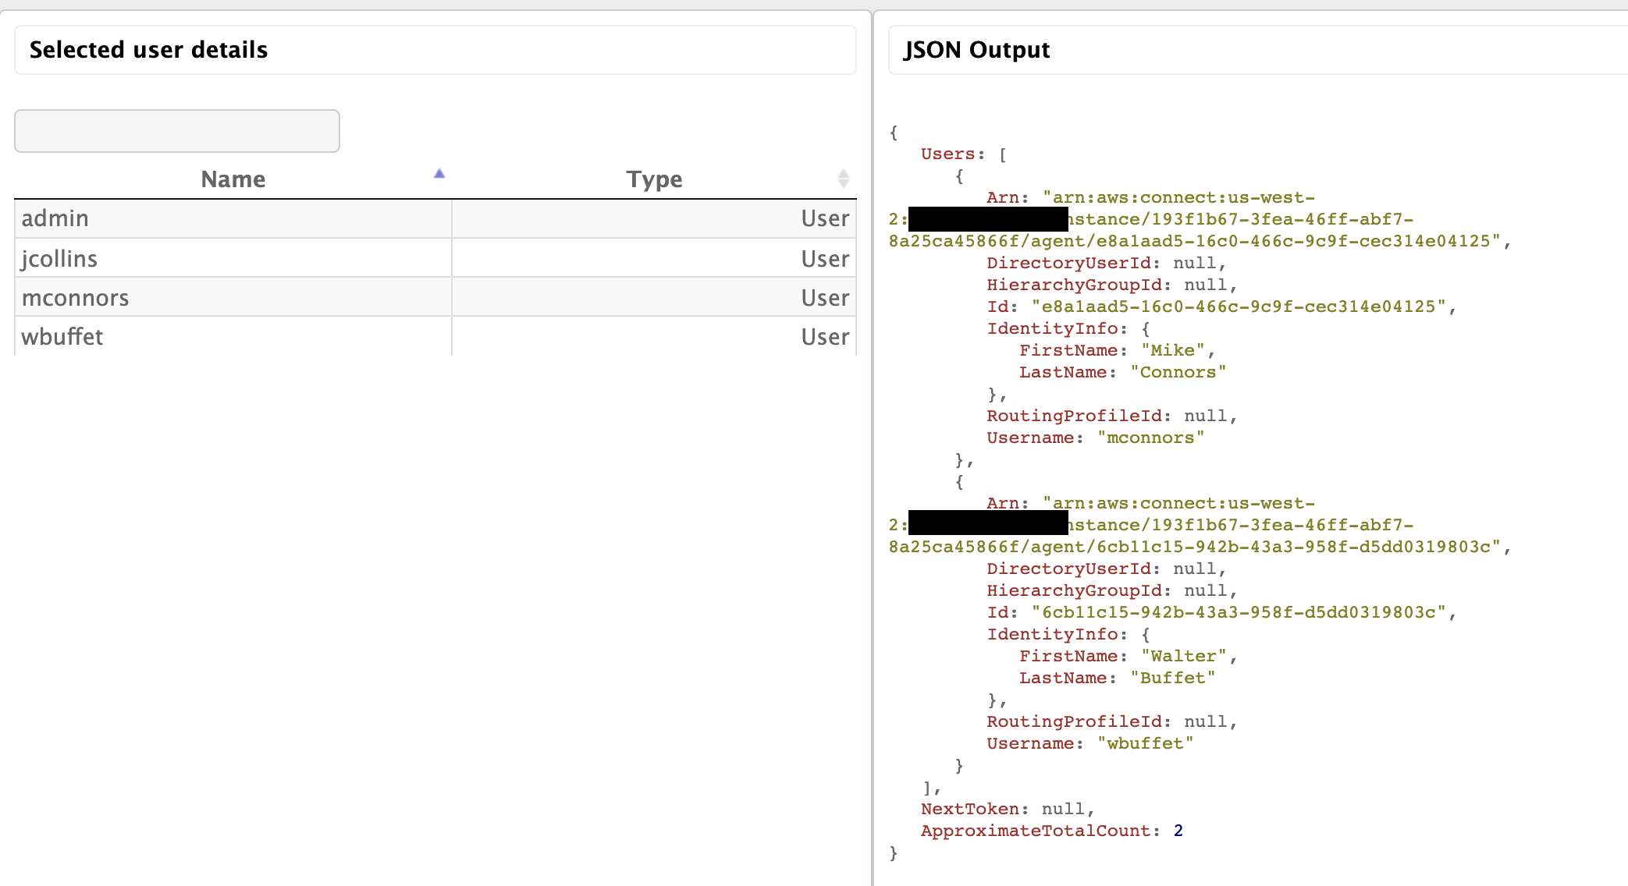Click the Users key in JSON
1628x886 pixels.
click(947, 154)
